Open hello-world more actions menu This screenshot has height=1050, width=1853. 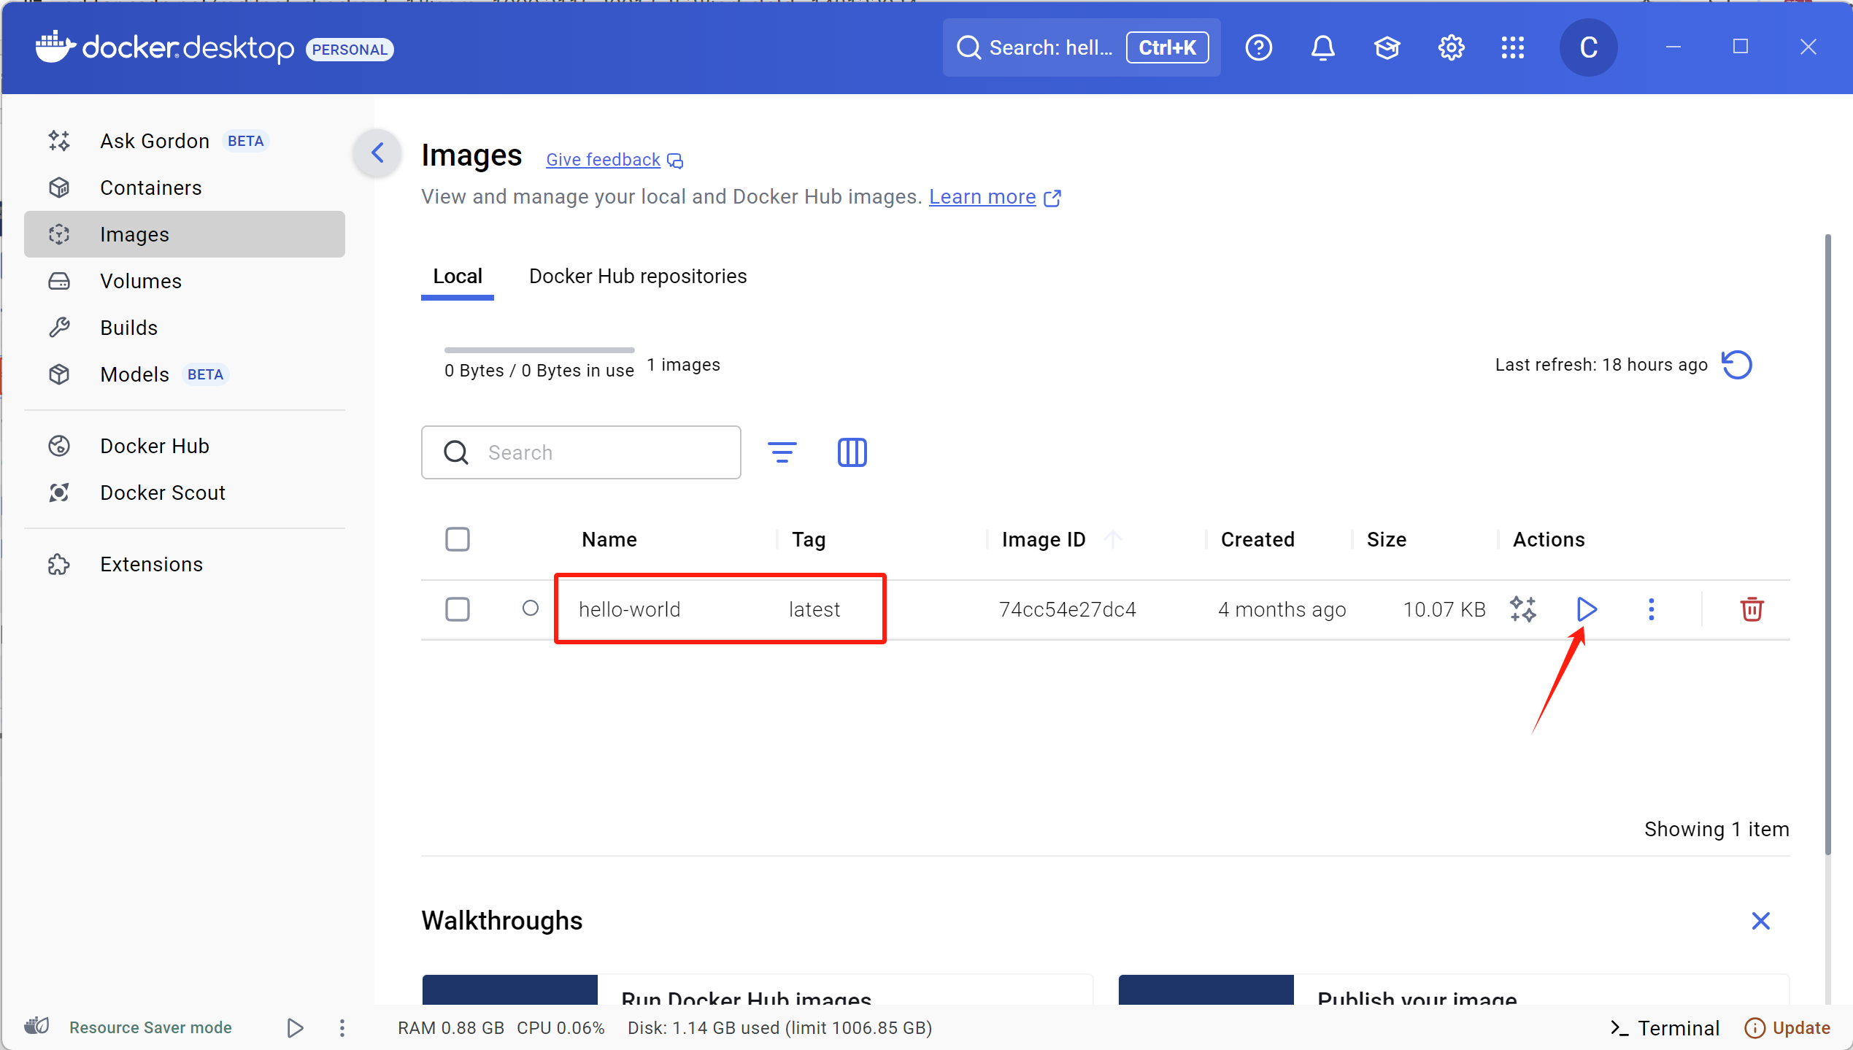(1651, 609)
